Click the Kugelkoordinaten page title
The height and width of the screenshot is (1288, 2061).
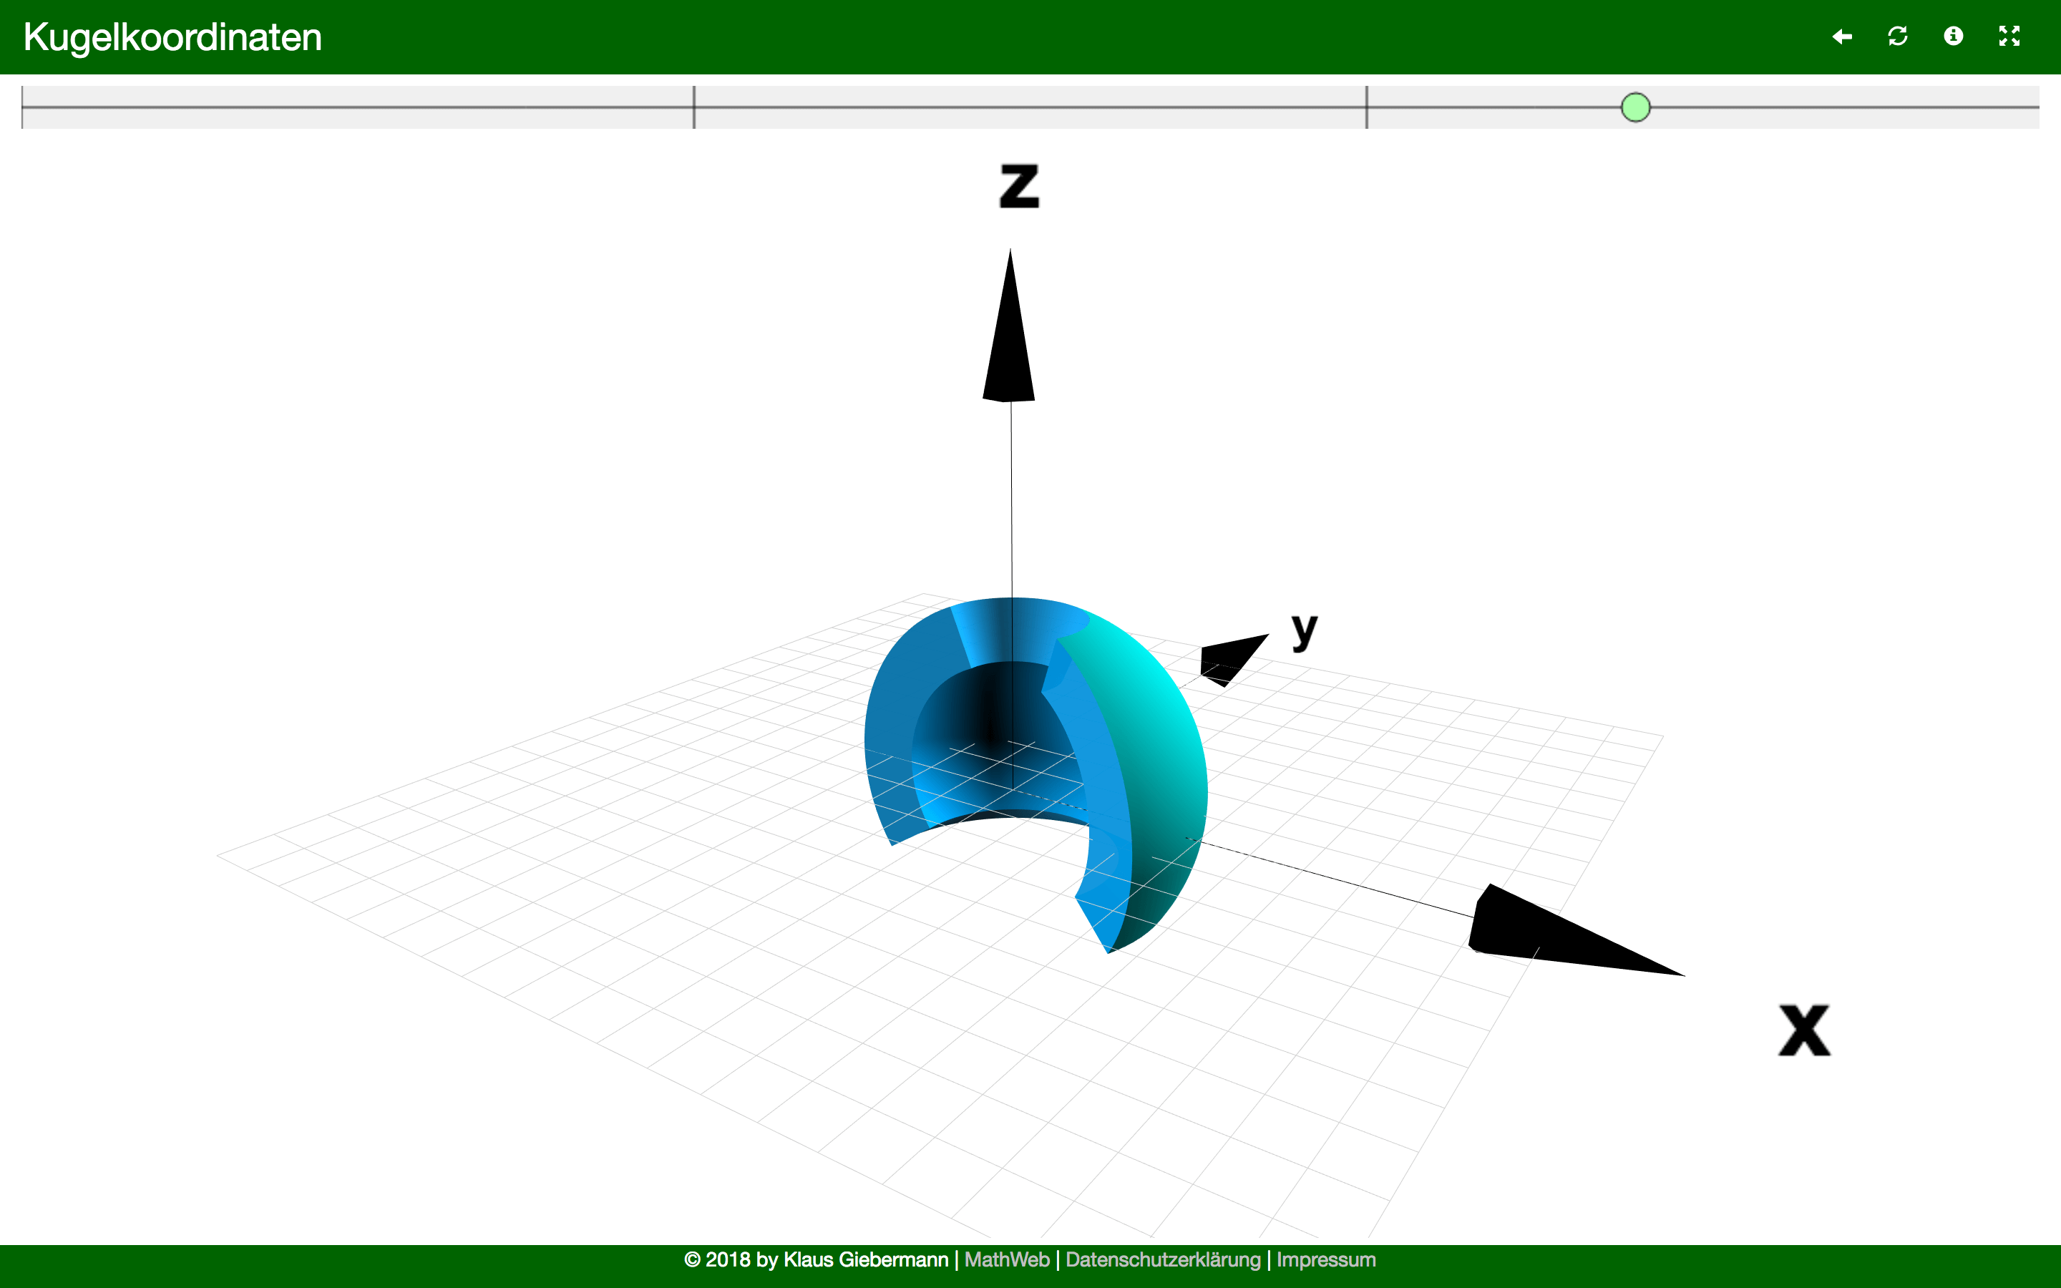173,37
